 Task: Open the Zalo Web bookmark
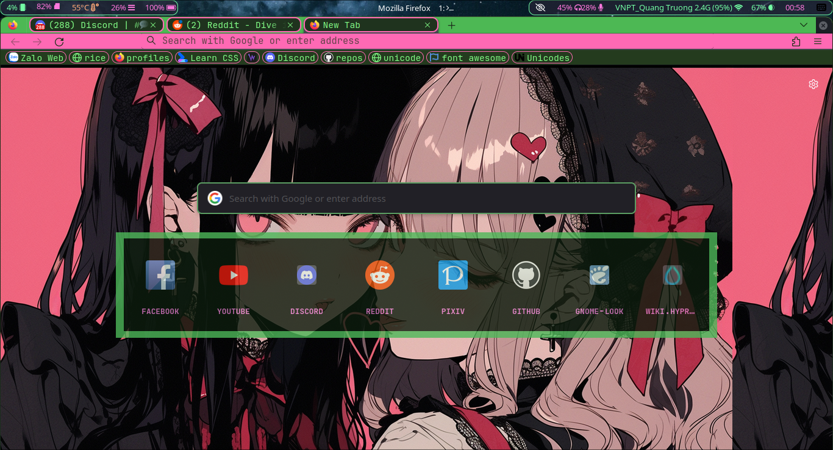coord(36,58)
